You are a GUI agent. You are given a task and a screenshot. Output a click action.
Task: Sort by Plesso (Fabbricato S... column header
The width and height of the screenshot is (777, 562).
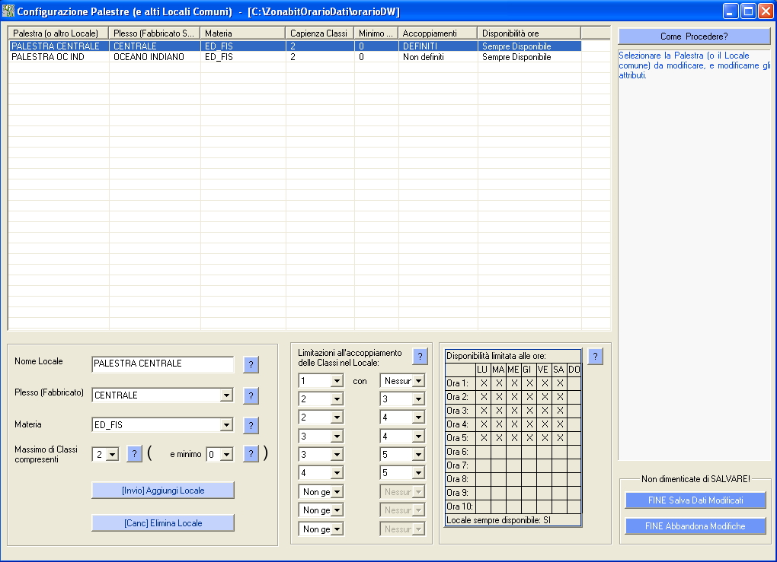point(154,33)
